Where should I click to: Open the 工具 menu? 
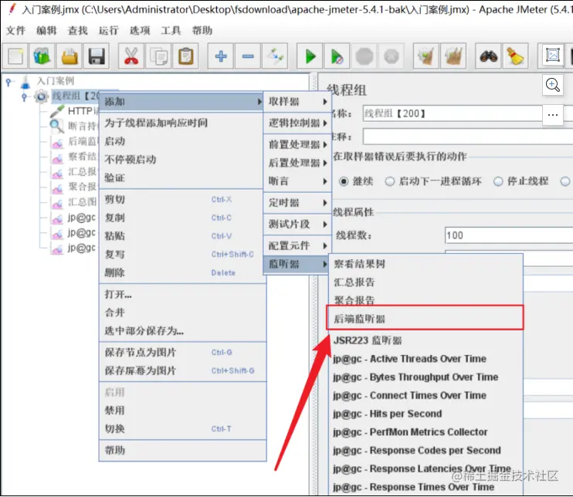click(x=171, y=30)
